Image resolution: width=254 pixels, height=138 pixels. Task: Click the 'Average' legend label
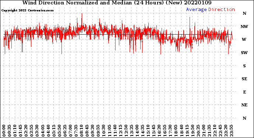pyautogui.click(x=196, y=10)
